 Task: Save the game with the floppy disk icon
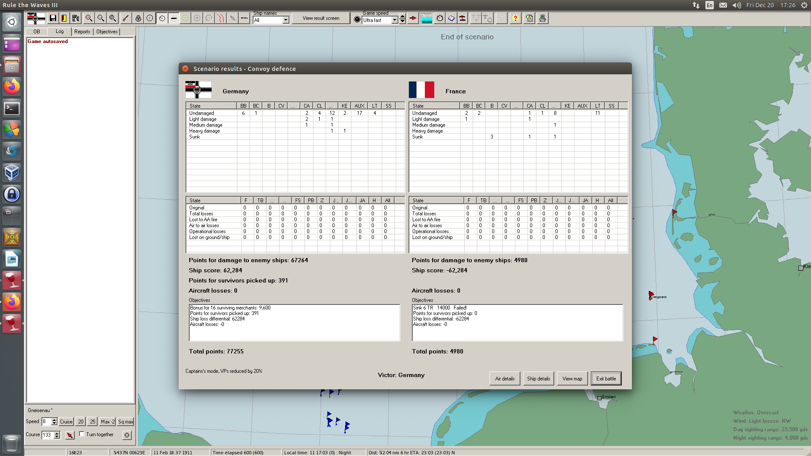[x=53, y=18]
